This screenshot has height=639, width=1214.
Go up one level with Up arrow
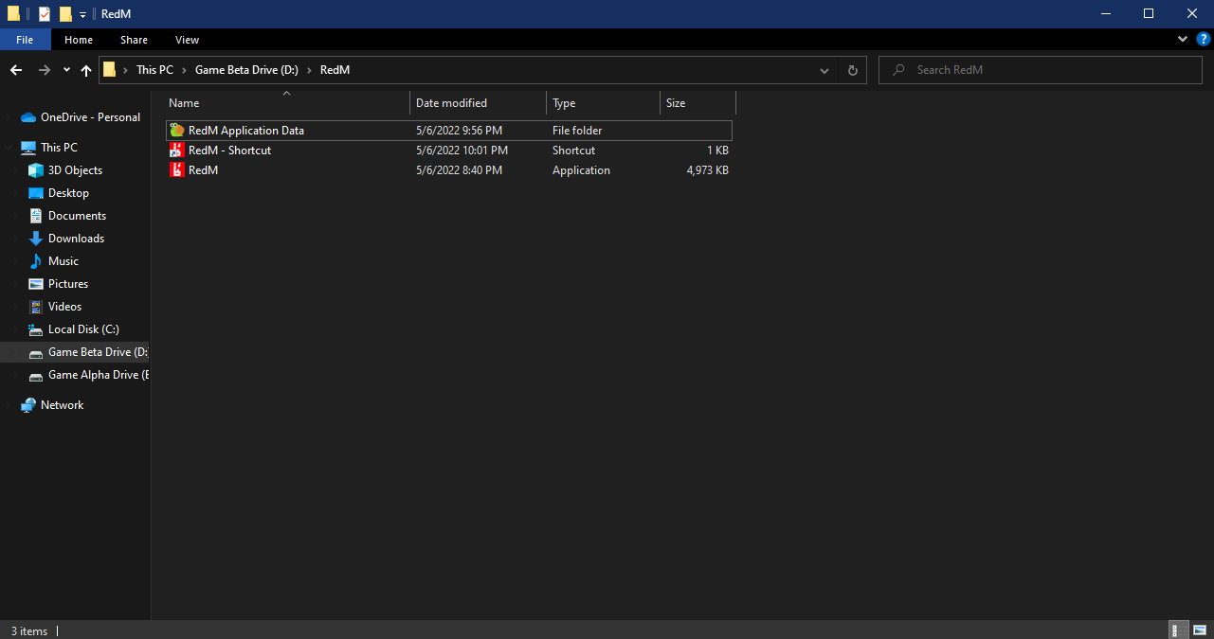coord(86,70)
